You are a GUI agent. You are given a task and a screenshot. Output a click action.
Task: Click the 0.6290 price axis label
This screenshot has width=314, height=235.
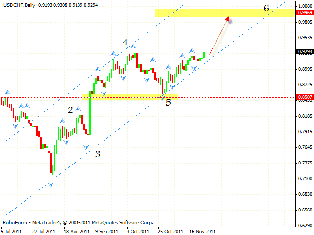[304, 226]
